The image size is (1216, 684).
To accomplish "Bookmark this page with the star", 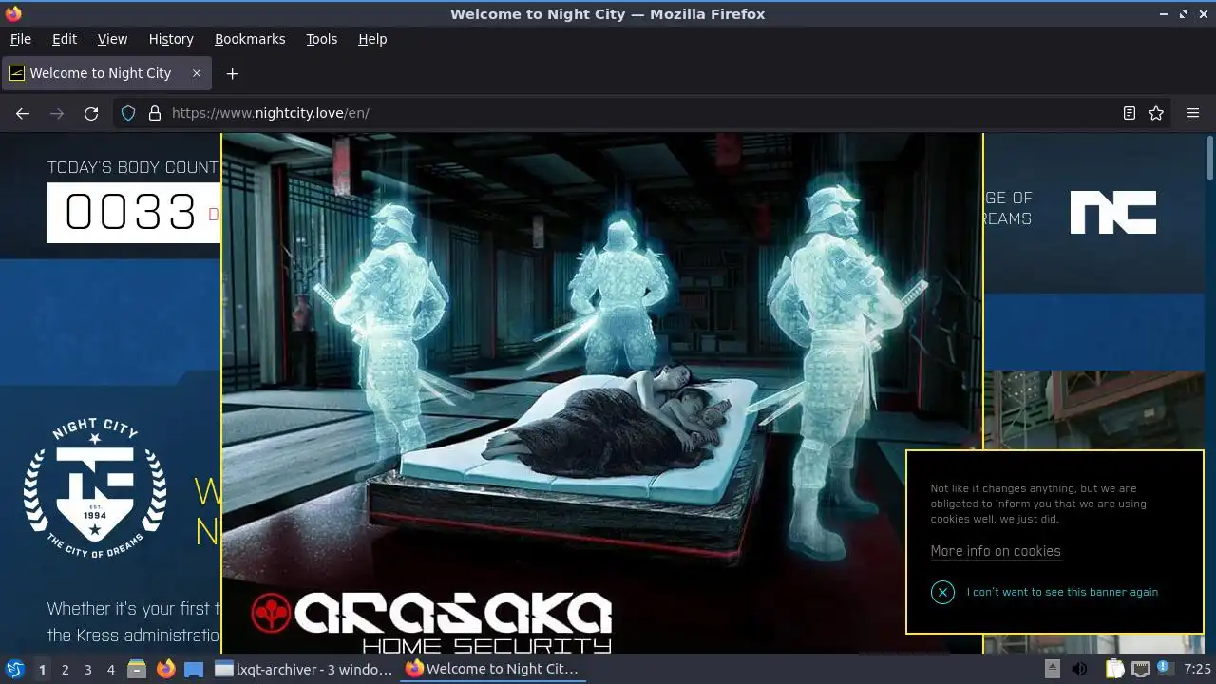I will click(x=1156, y=113).
